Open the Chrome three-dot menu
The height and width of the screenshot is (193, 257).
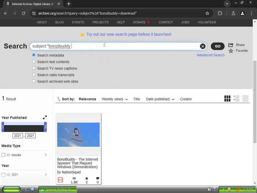(251, 13)
